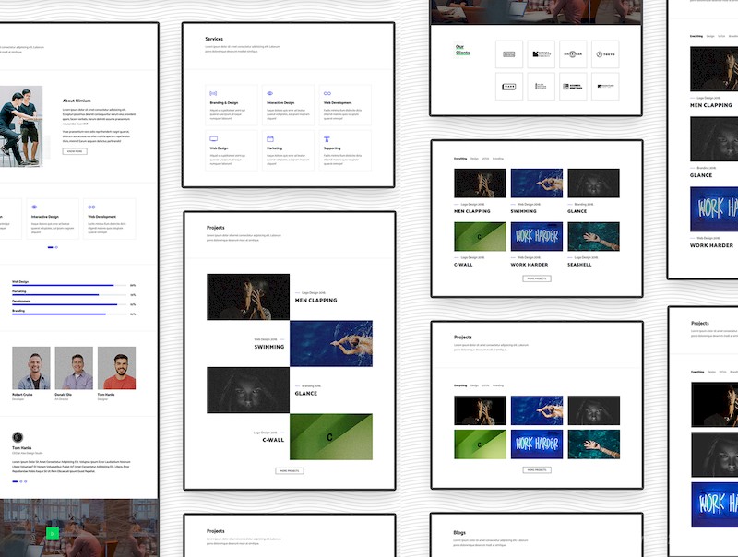This screenshot has height=557, width=738.
Task: Click eye icon in left page's Interactive Design card
Action: [34, 207]
